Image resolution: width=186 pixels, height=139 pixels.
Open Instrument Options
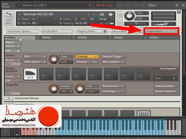coord(23,31)
